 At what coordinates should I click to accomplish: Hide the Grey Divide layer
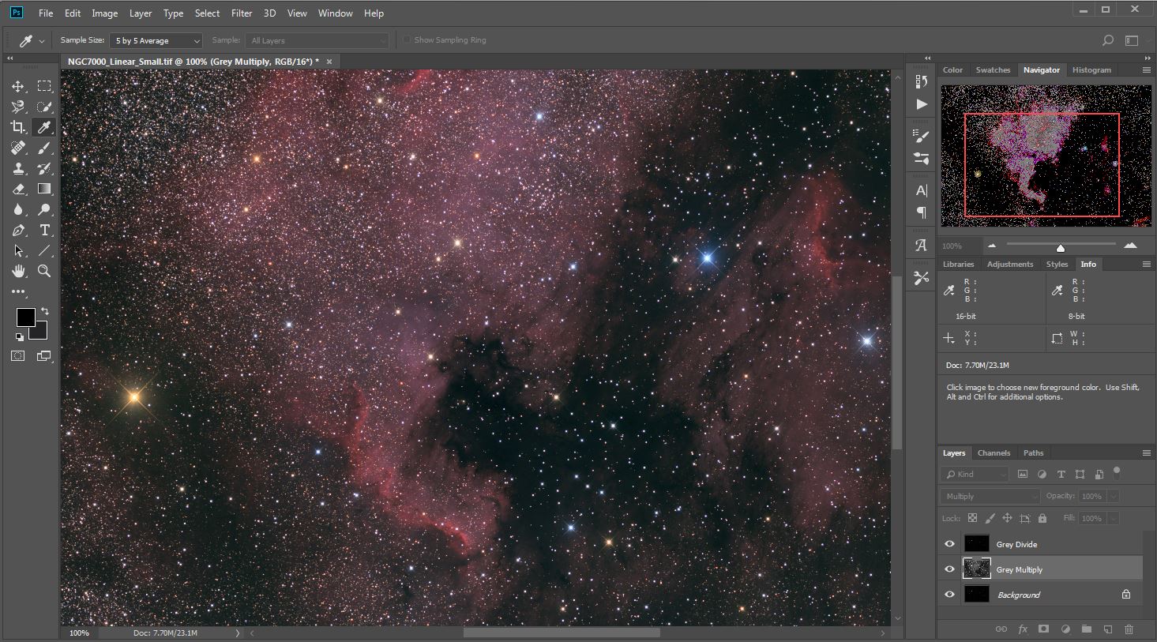click(949, 544)
